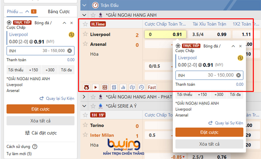Clear stake with X in left bet slip
This screenshot has width=261, height=159.
70,51
